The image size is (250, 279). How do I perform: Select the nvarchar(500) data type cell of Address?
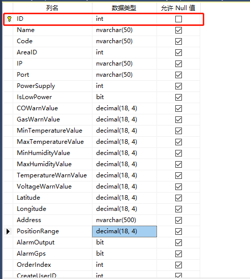coord(124,220)
